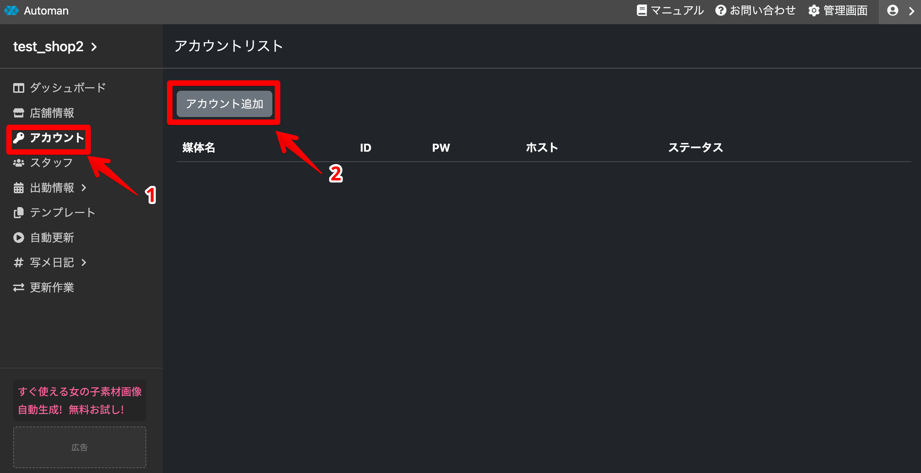
Task: Click the ID column header
Action: click(366, 148)
